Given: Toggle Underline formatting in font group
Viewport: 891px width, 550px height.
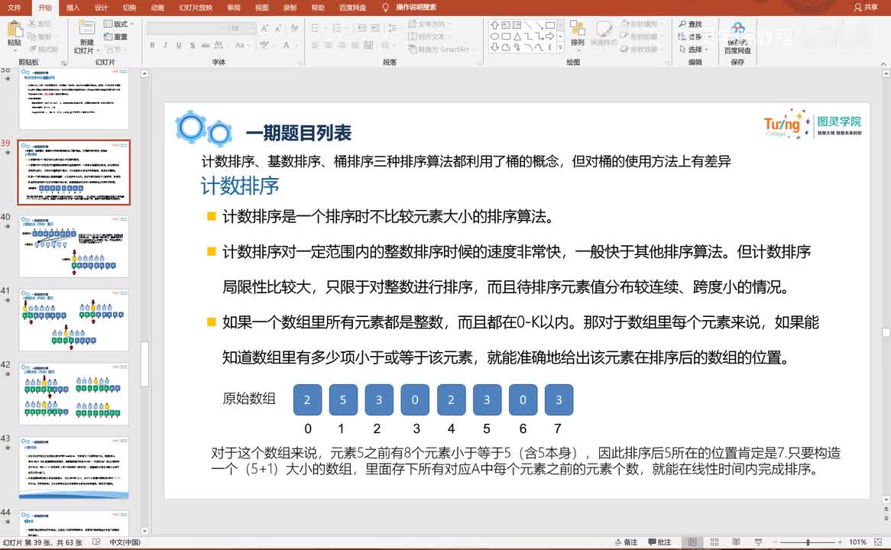Looking at the screenshot, I should [179, 45].
